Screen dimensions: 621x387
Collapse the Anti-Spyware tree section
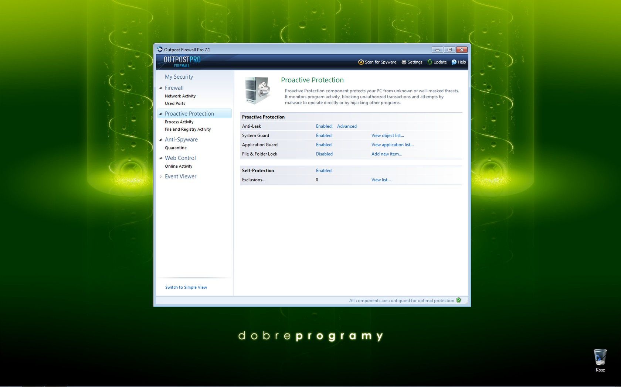tap(160, 140)
